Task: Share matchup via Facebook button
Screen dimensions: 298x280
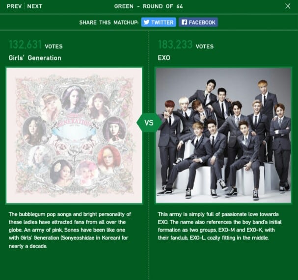Action: click(198, 22)
